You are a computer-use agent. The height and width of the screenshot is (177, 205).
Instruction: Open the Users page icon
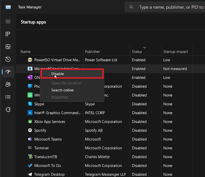[x=8, y=84]
